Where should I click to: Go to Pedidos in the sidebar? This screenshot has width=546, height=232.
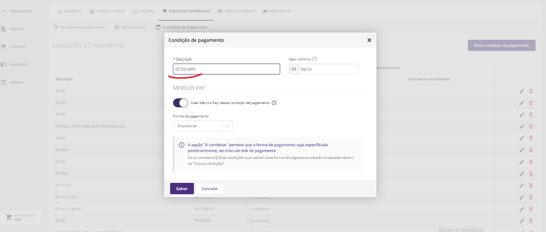13,29
